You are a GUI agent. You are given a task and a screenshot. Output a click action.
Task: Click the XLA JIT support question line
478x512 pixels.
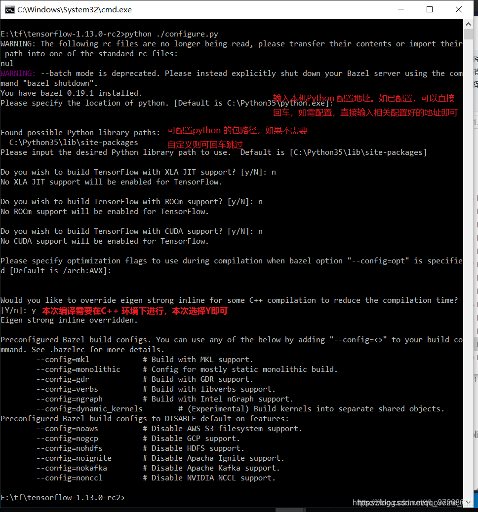[x=138, y=172]
